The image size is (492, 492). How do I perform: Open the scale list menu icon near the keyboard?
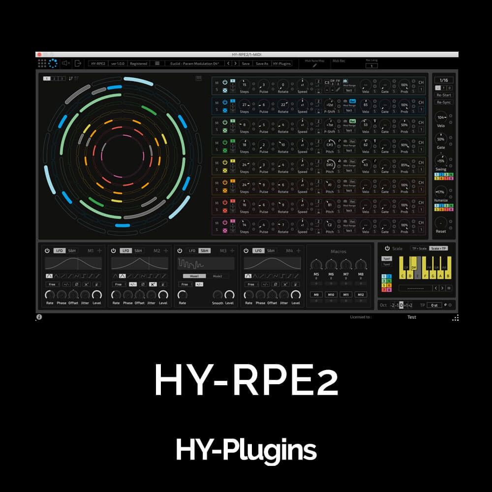449,288
